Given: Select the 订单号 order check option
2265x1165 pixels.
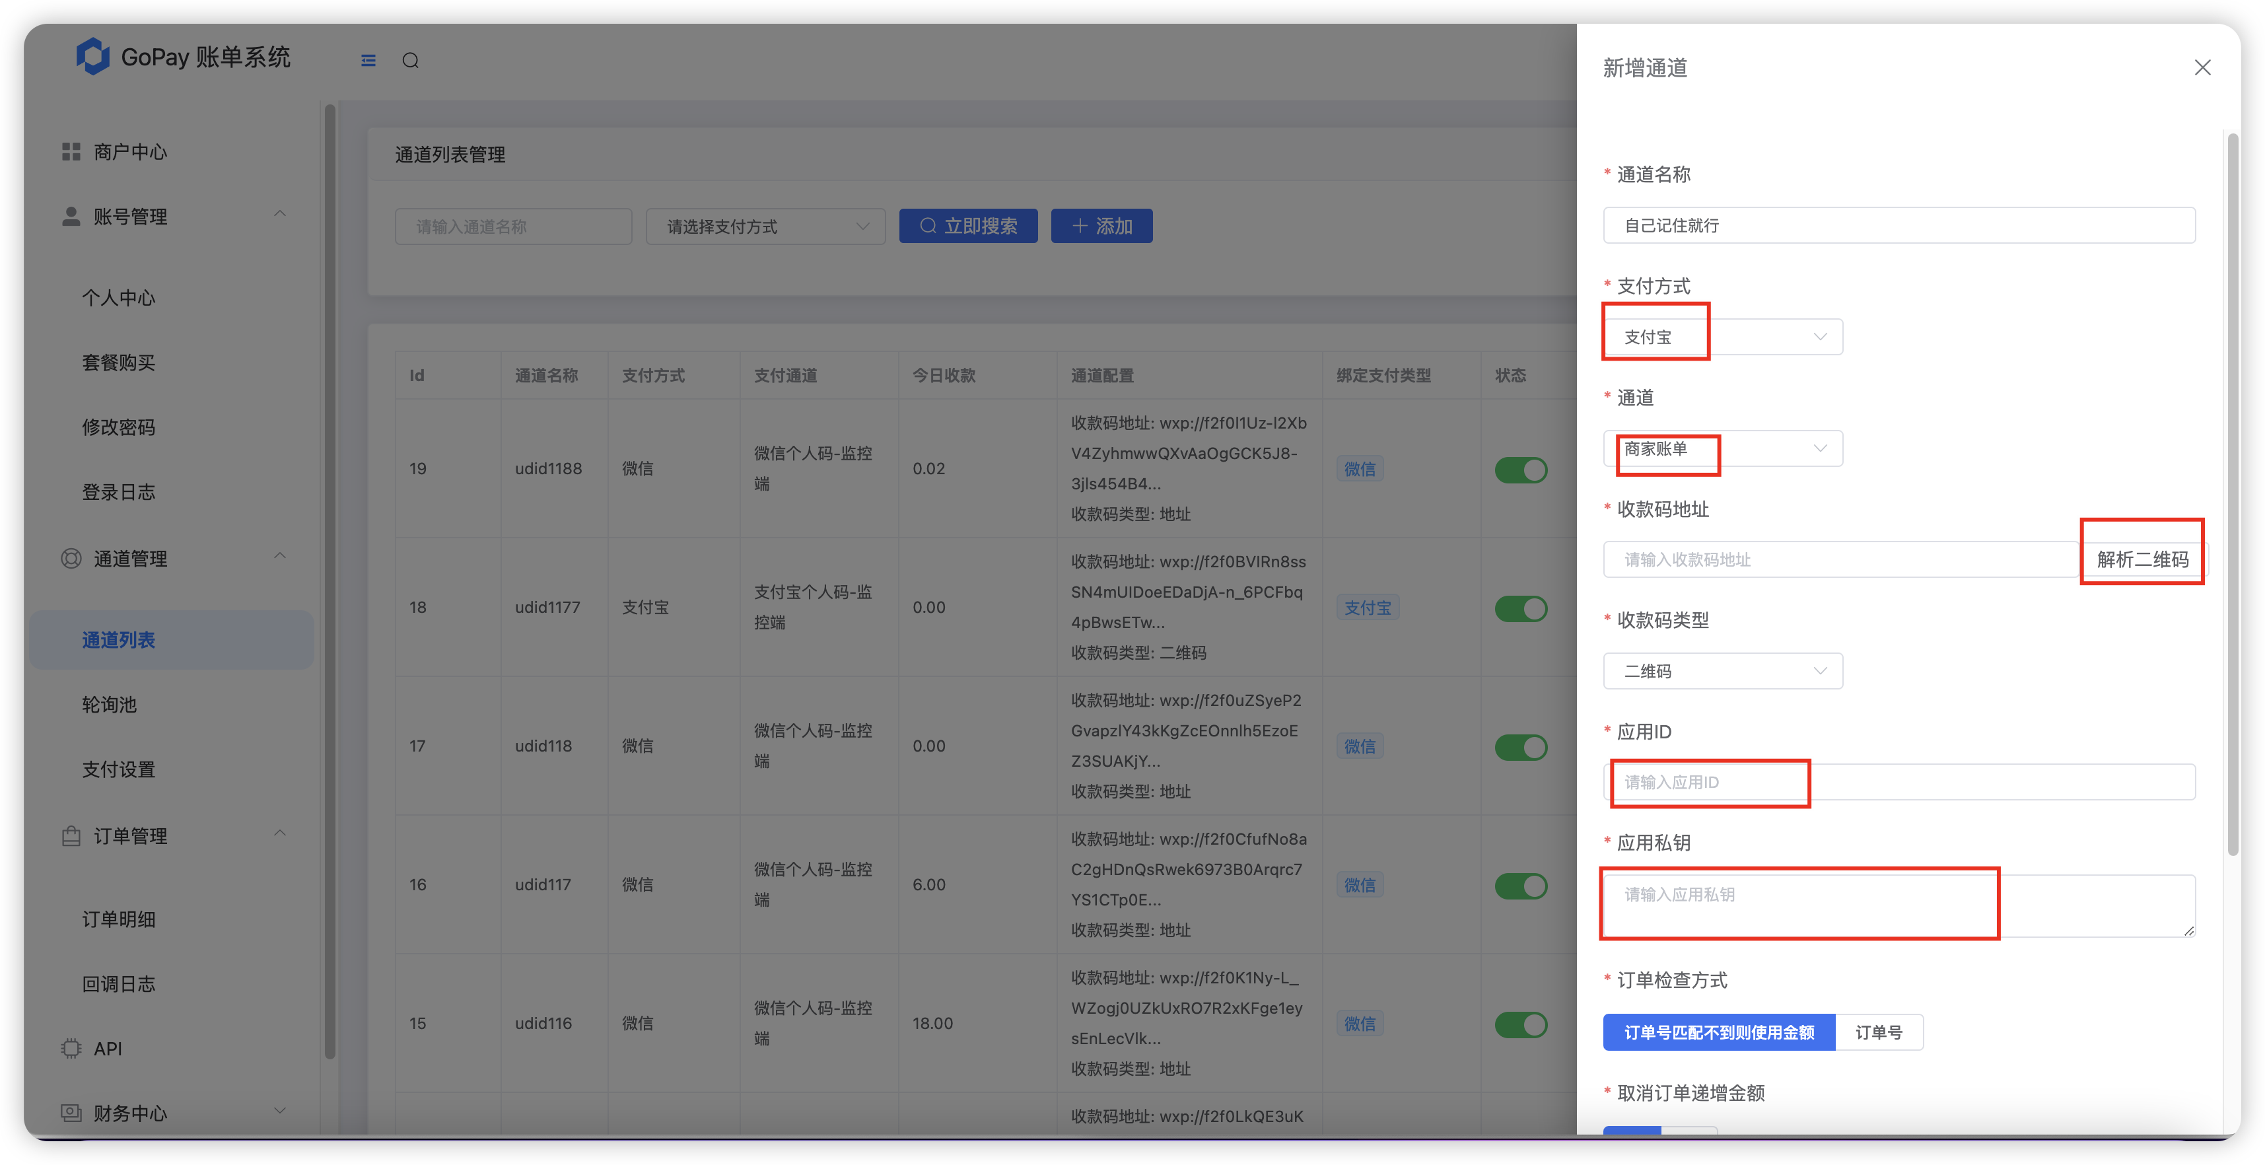Looking at the screenshot, I should (x=1879, y=1032).
